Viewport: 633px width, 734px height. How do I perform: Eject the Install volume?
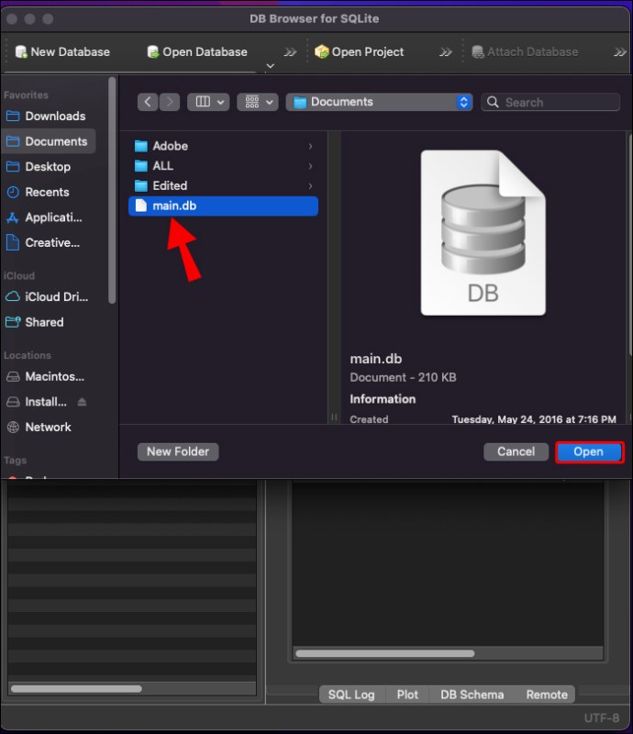click(82, 402)
